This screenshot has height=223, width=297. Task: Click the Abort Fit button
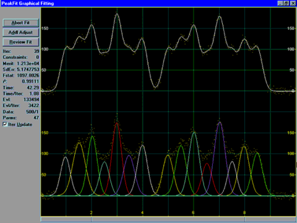pos(20,23)
